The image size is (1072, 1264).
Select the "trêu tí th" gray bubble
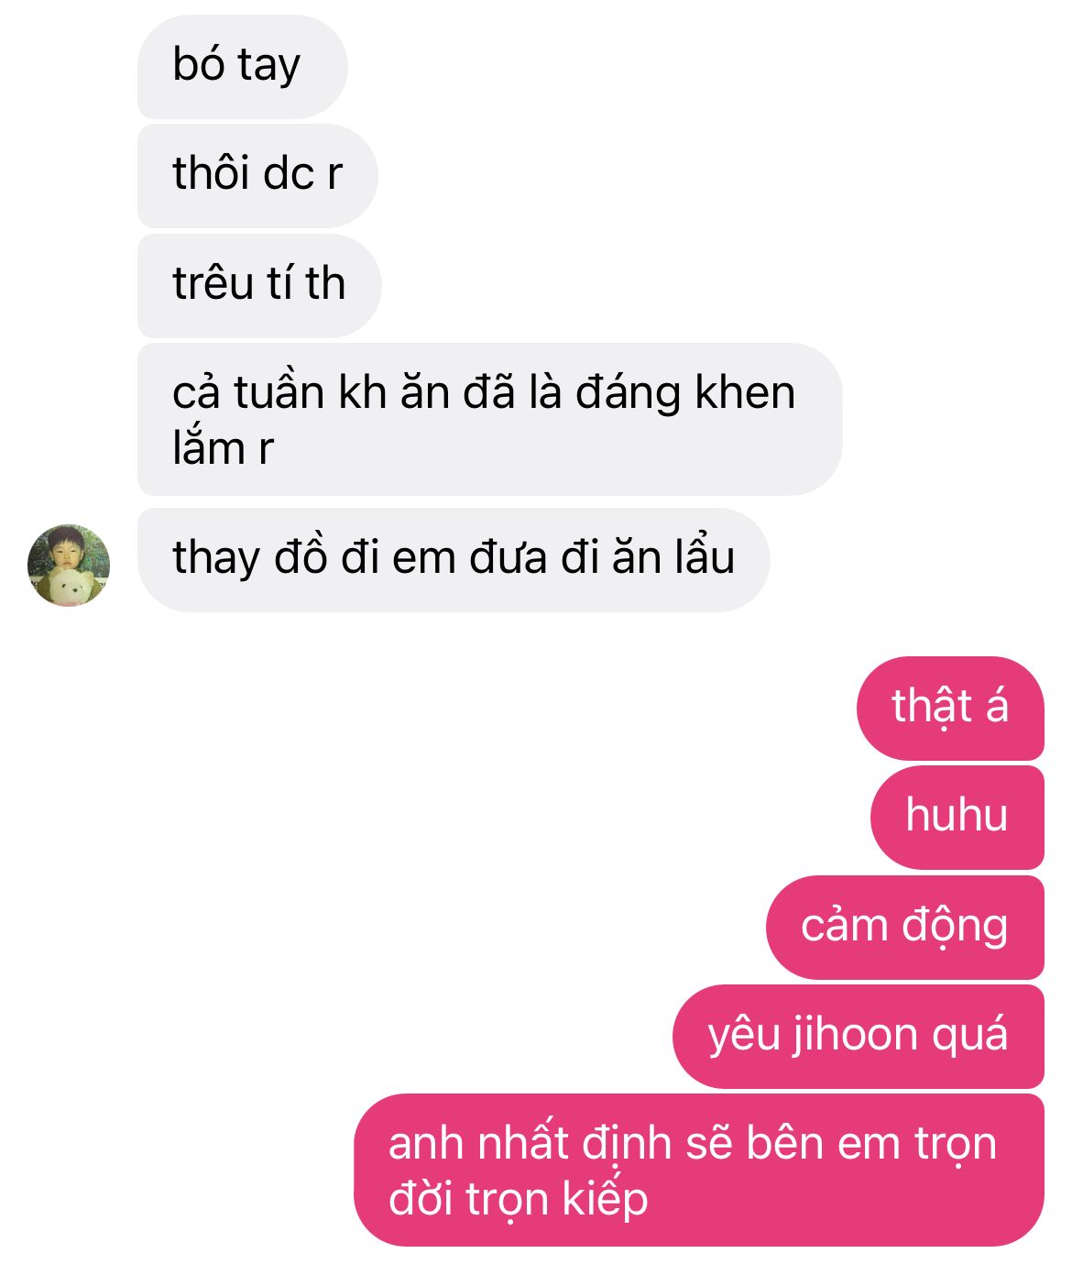click(x=259, y=286)
